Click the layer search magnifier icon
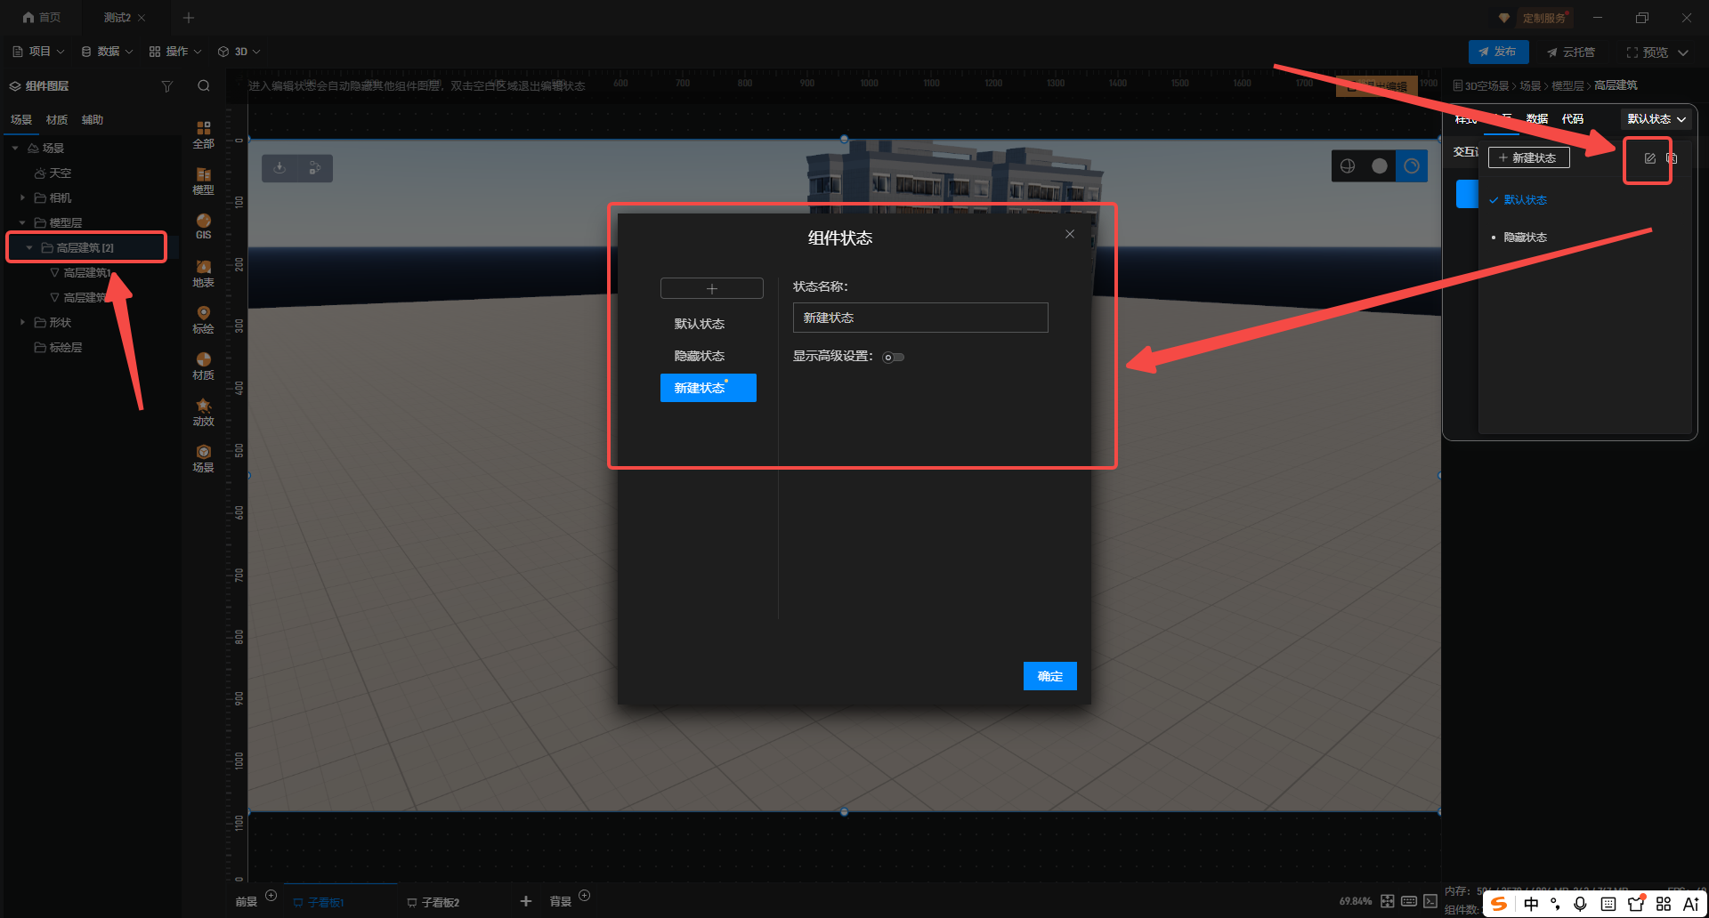The width and height of the screenshot is (1709, 918). coord(204,86)
